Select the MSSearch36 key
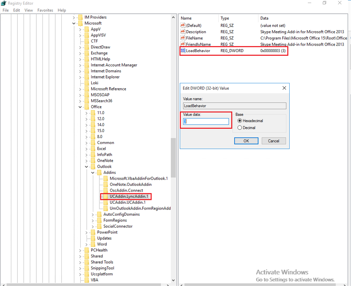This screenshot has height=286, width=351. (x=101, y=101)
